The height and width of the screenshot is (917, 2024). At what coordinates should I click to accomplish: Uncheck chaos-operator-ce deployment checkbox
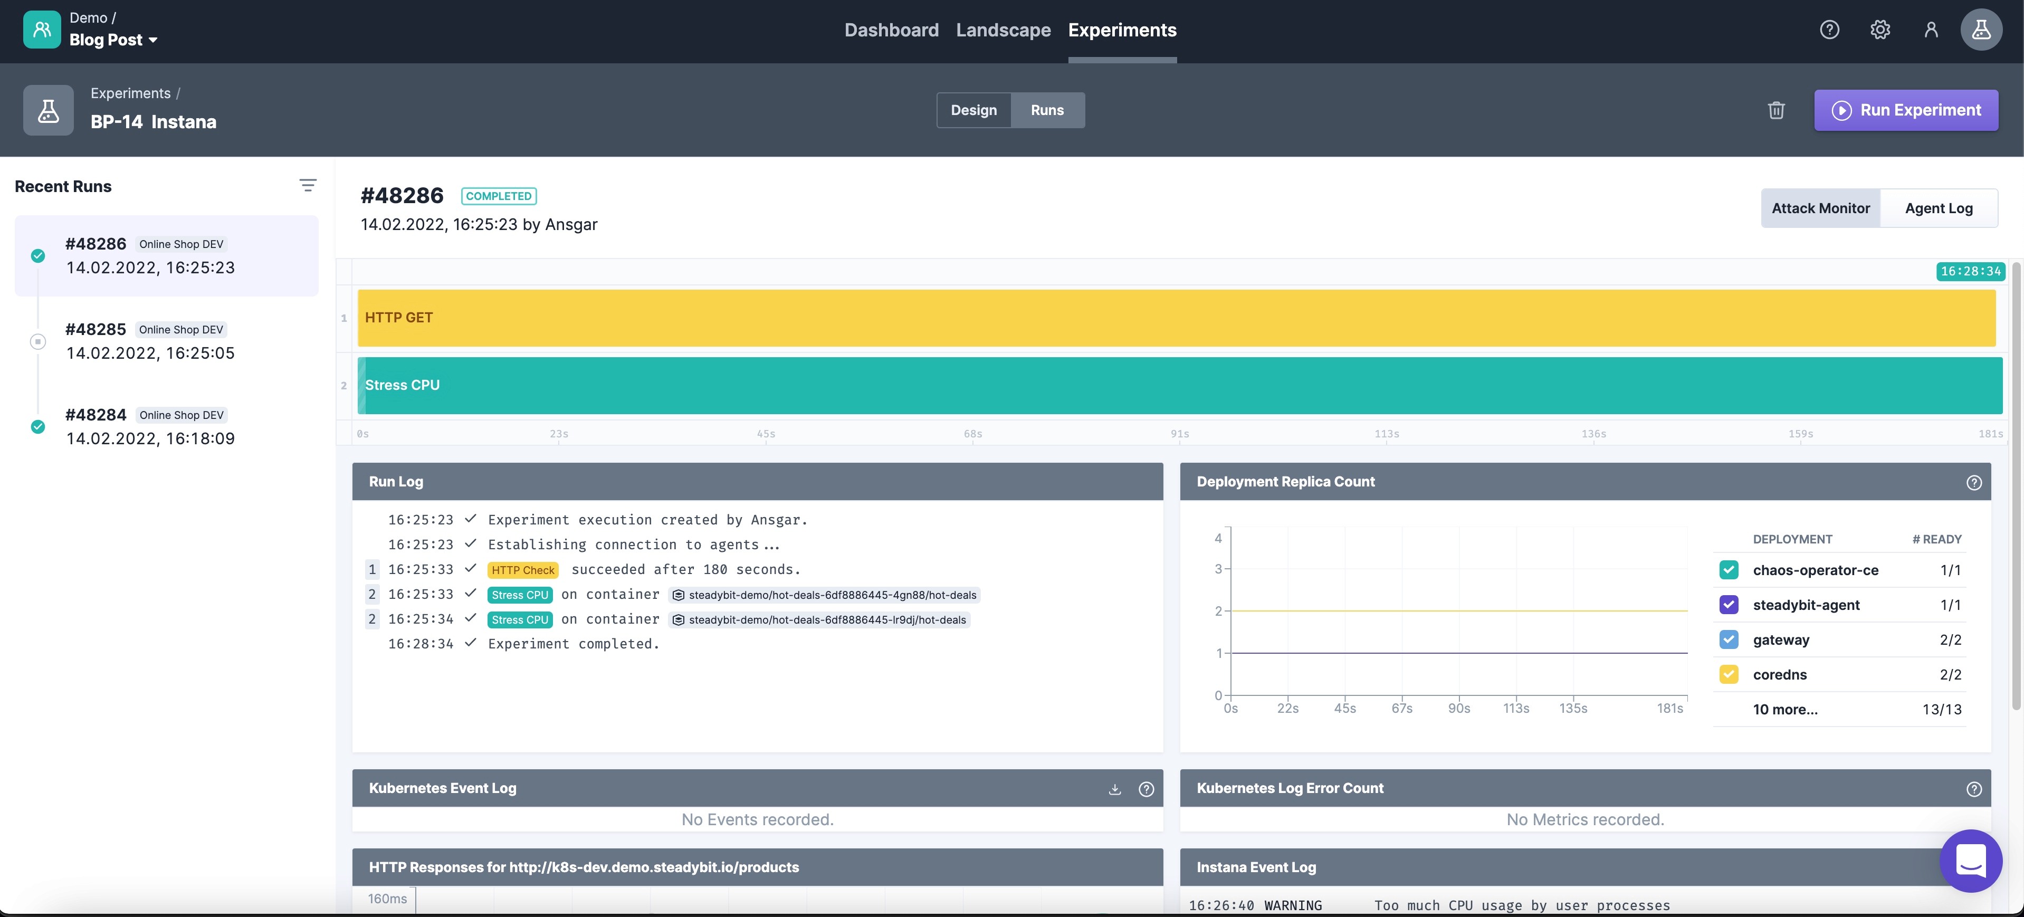(1729, 570)
